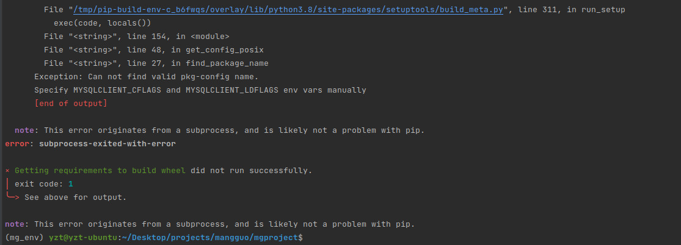Click the red × failure symbol
Image resolution: width=681 pixels, height=245 pixels.
pyautogui.click(x=7, y=171)
